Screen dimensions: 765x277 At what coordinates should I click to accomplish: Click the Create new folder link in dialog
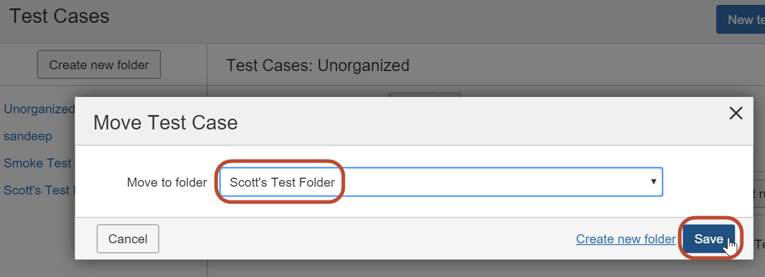coord(626,239)
